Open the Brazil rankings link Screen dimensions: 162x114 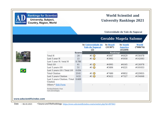(x=111, y=45)
